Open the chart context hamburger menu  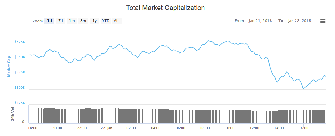[x=322, y=21]
